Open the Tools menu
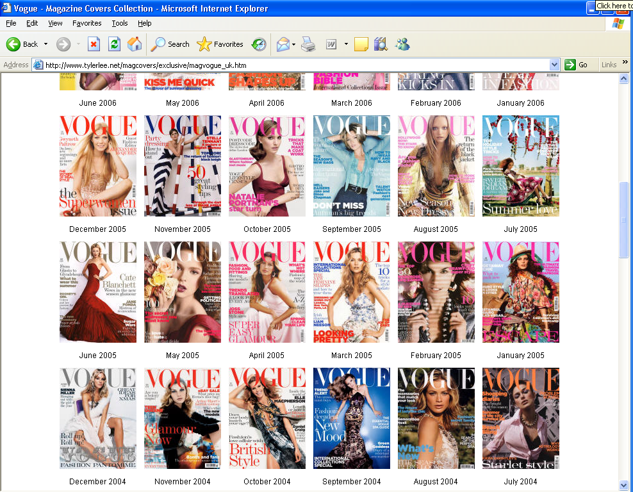The width and height of the screenshot is (633, 492). point(120,24)
